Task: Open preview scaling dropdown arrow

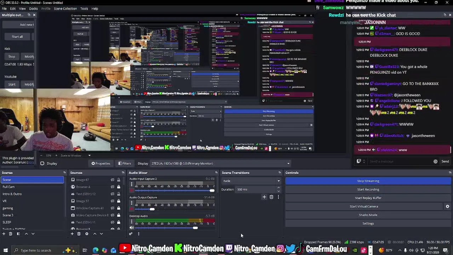Action: pyautogui.click(x=89, y=155)
